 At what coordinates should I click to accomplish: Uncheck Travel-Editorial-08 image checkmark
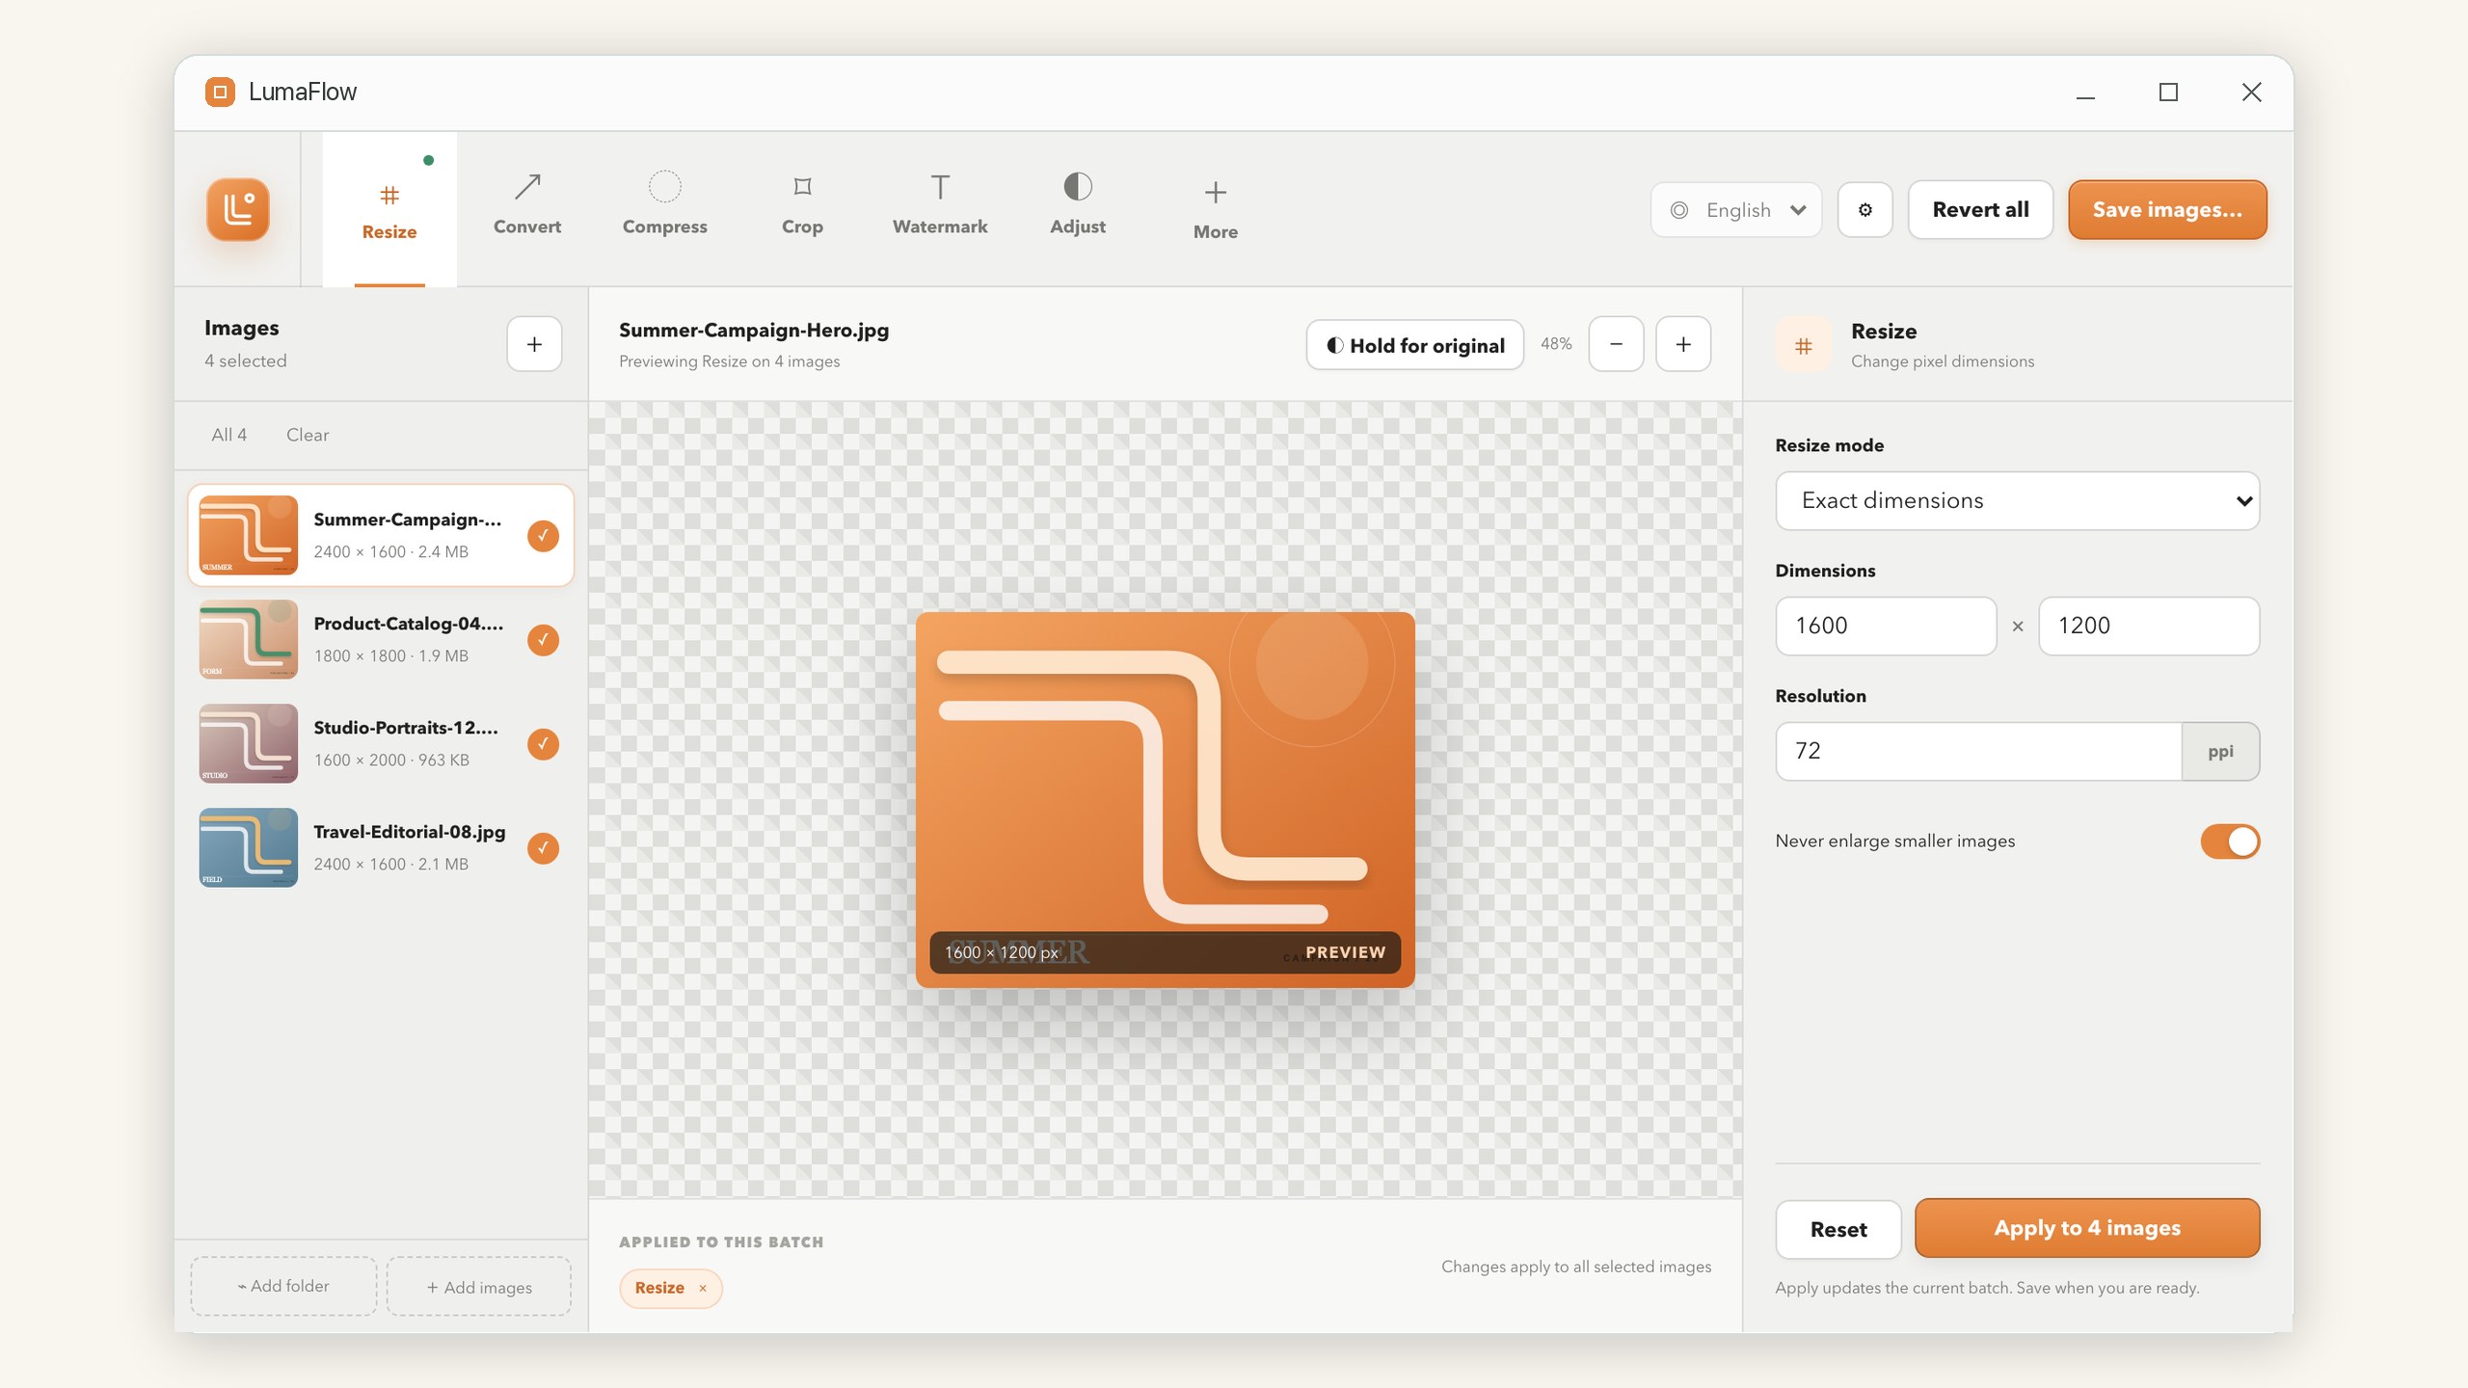tap(543, 847)
